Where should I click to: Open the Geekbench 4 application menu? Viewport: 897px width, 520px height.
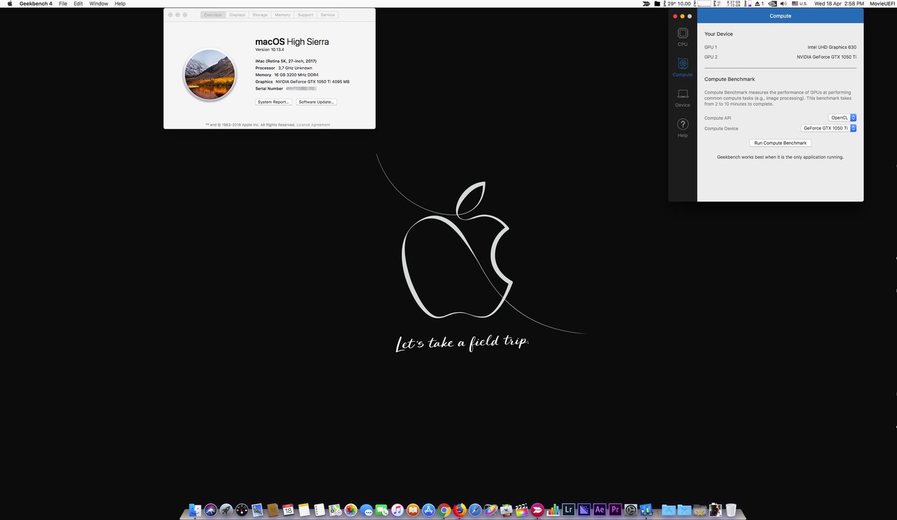36,3
